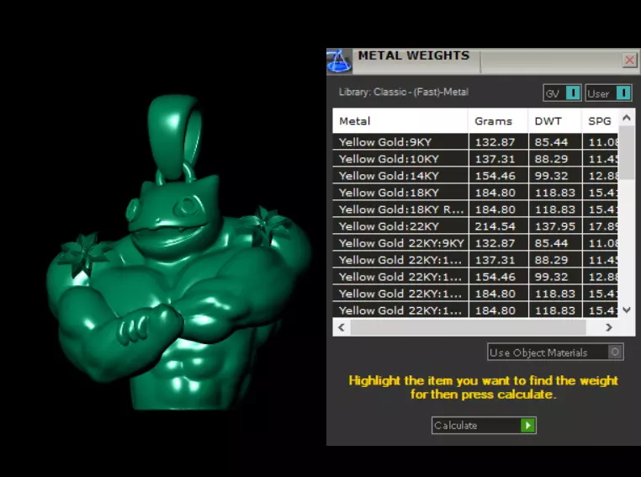This screenshot has width=641, height=477.
Task: Sort by the DWT column header
Action: [555, 121]
